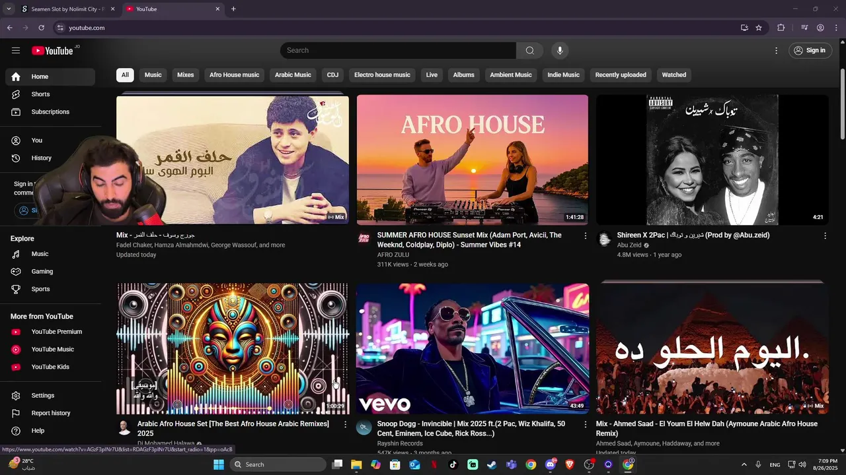Open the Rayshin Records channel link
846x475 pixels.
(400, 443)
